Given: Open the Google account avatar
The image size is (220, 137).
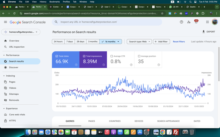Looking at the screenshot, I should (215, 22).
